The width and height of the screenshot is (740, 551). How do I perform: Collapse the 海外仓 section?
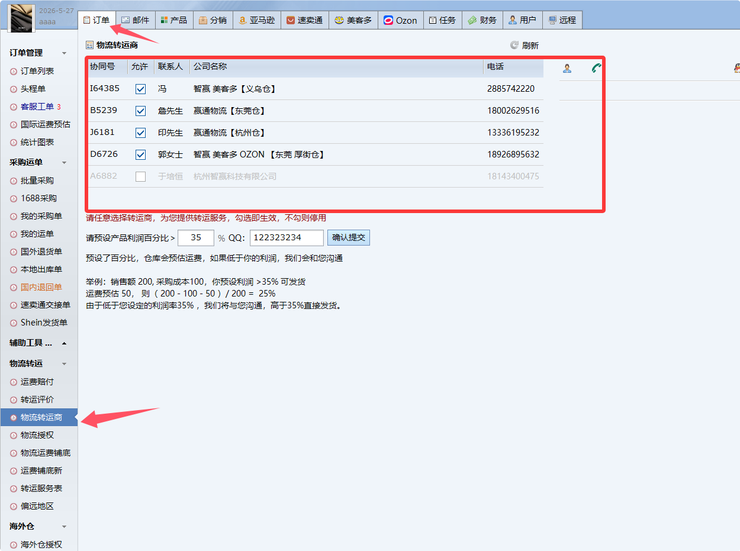pyautogui.click(x=65, y=527)
